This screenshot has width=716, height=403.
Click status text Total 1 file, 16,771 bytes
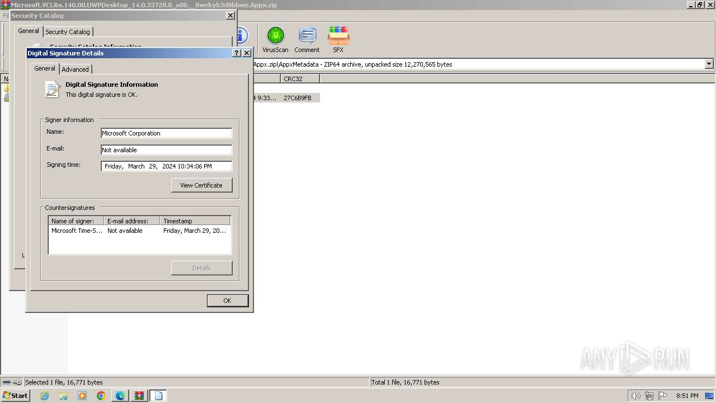406,382
